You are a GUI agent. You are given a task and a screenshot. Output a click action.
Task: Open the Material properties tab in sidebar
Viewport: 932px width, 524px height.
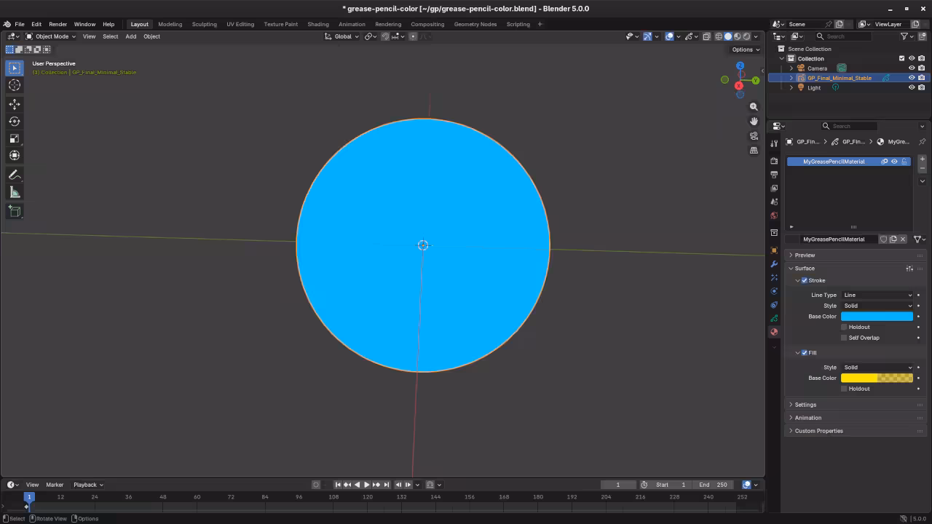click(x=774, y=331)
